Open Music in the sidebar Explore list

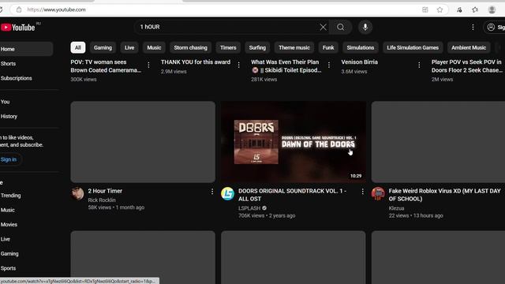[x=26, y=210]
